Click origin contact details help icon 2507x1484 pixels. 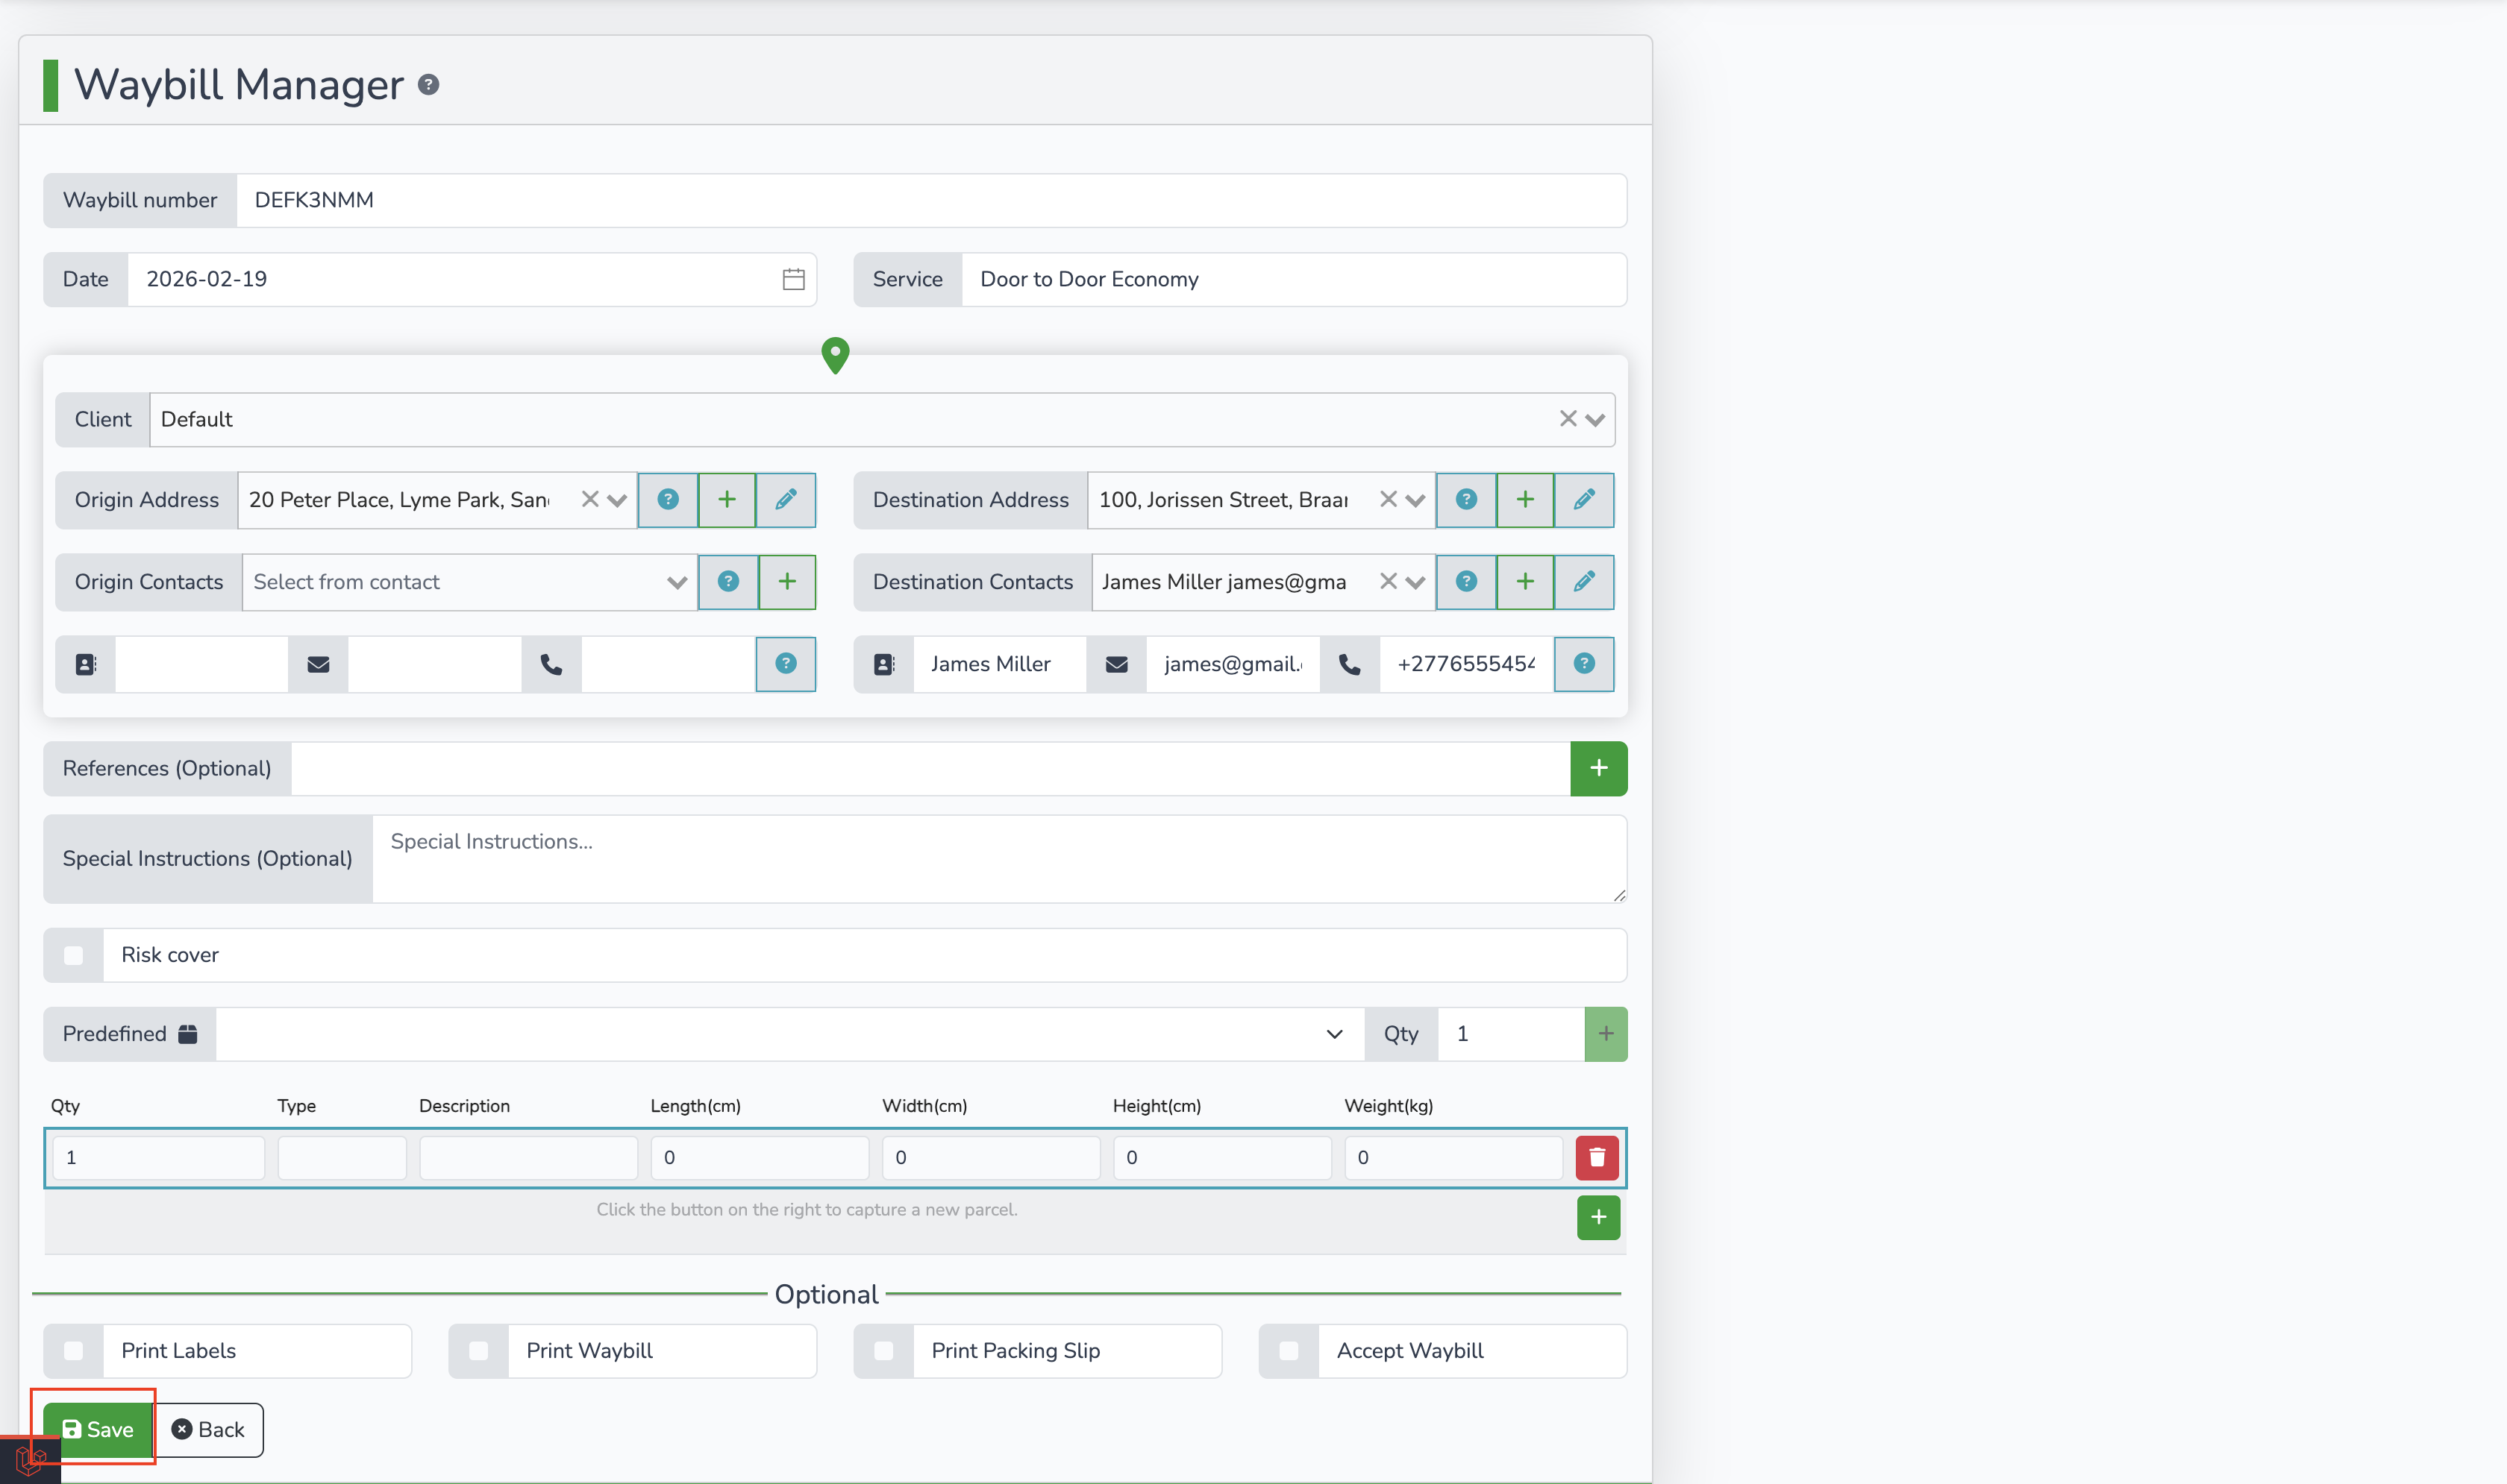(786, 664)
